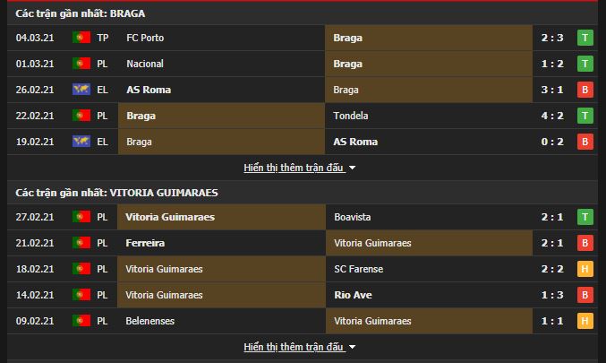The height and width of the screenshot is (363, 606).
Task: Click the Ferreira team name
Action: point(145,243)
